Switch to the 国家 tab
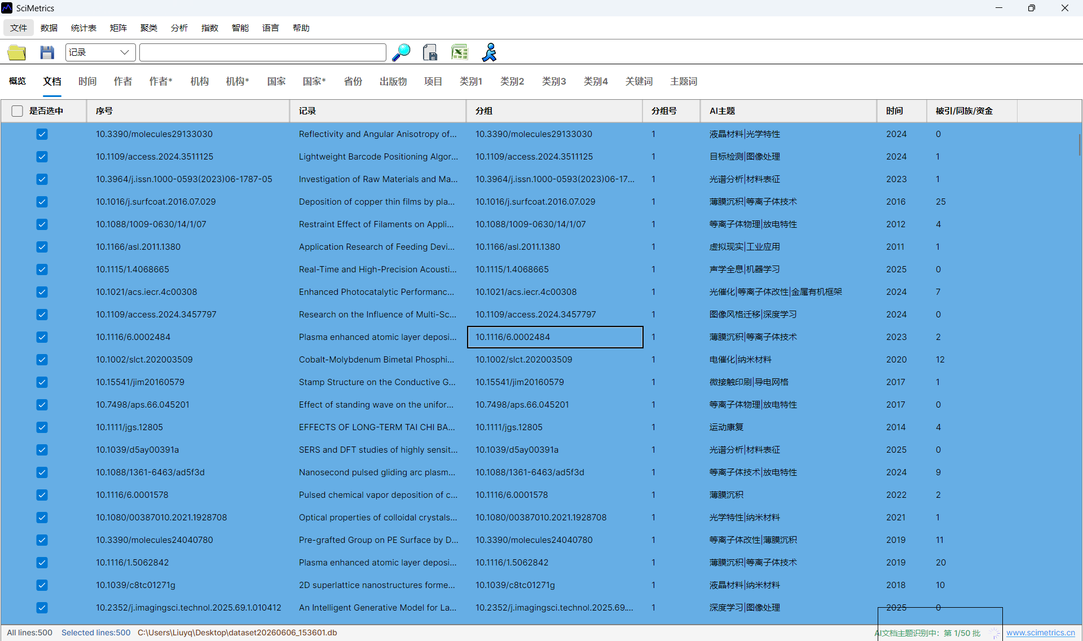1083x641 pixels. click(x=276, y=81)
